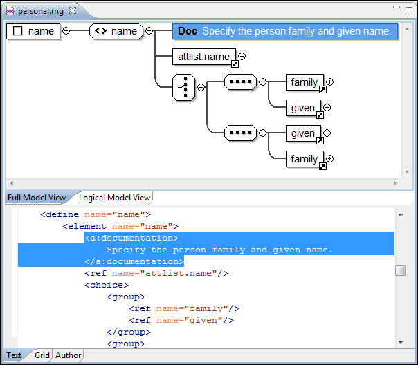Close the personal.rng editor tab

tap(73, 10)
